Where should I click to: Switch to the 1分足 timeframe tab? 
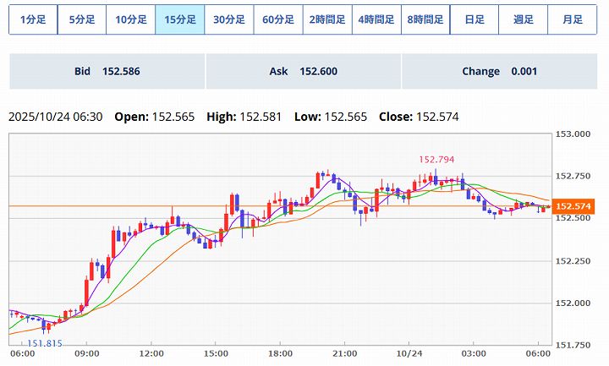pos(33,19)
